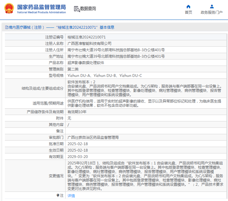Select 有效期10年 storage value
Image resolution: width=228 pixels, height=201 pixels.
point(77,112)
